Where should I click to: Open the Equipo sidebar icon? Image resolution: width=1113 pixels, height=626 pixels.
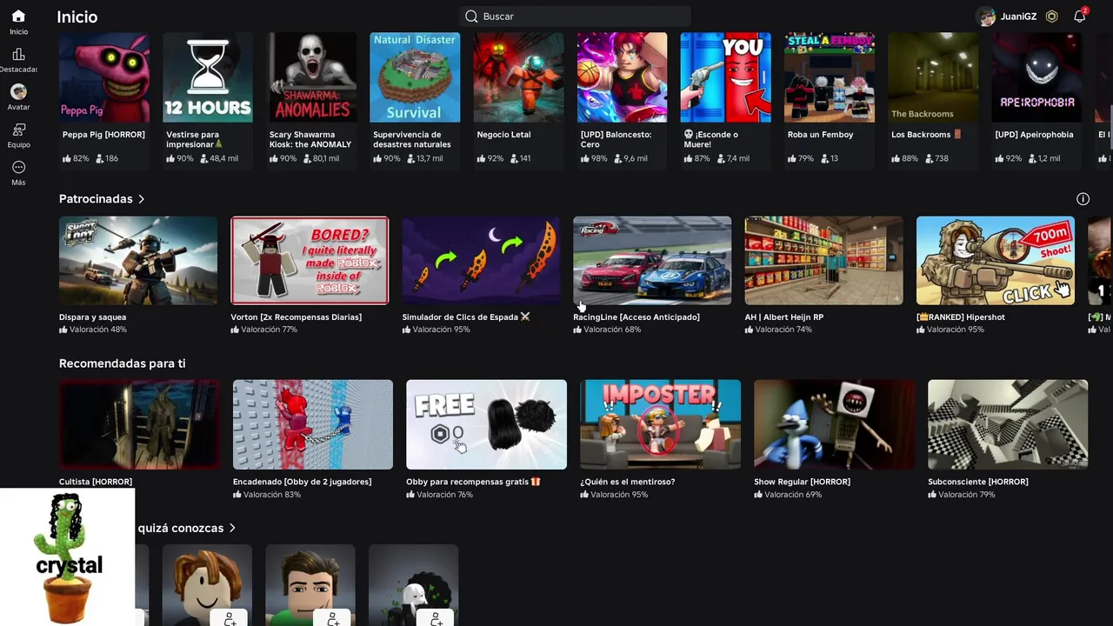tap(18, 135)
